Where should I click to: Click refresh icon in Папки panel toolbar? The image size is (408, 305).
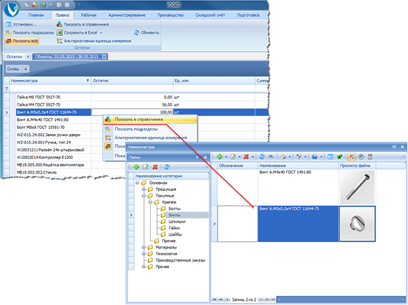tap(167, 167)
